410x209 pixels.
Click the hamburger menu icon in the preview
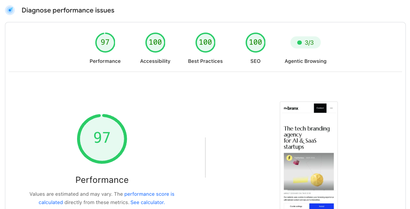pyautogui.click(x=331, y=108)
